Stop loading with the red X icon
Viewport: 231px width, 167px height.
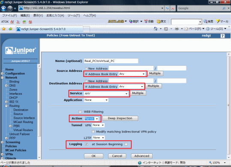pyautogui.click(x=173, y=9)
